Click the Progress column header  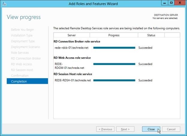point(114,35)
